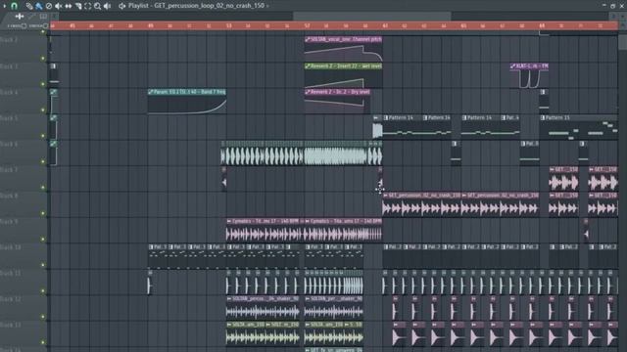Mute Track 5 with its green dot
This screenshot has width=627, height=352.
tap(43, 136)
